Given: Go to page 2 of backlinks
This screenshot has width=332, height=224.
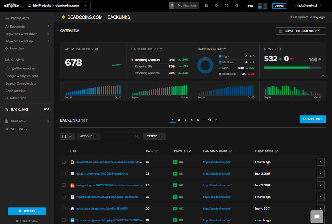Looking at the screenshot, I should click(x=179, y=120).
